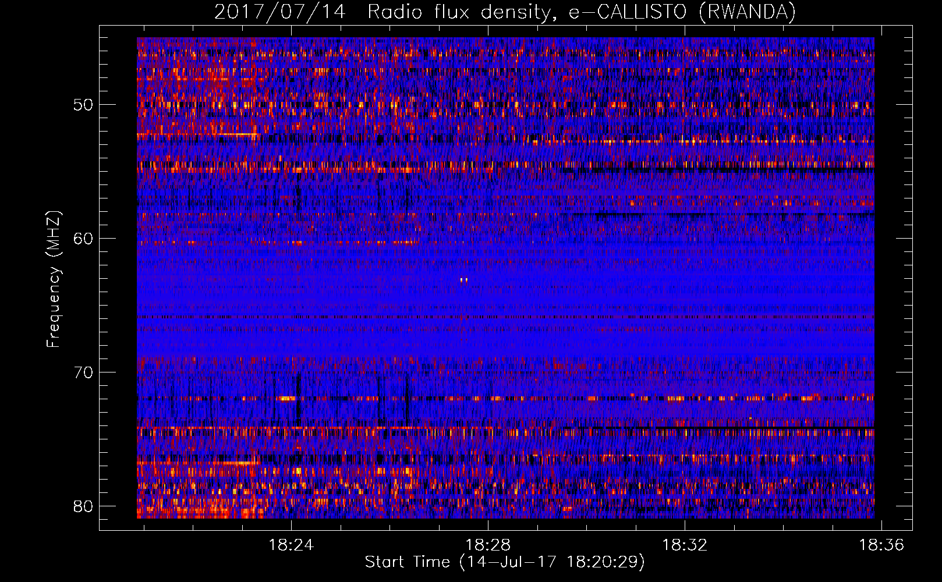Click the plot title '2017/07/14 Radio flux density, e-CALLISTO (RWANDA)'
Screen dimensions: 942x582
point(505,12)
